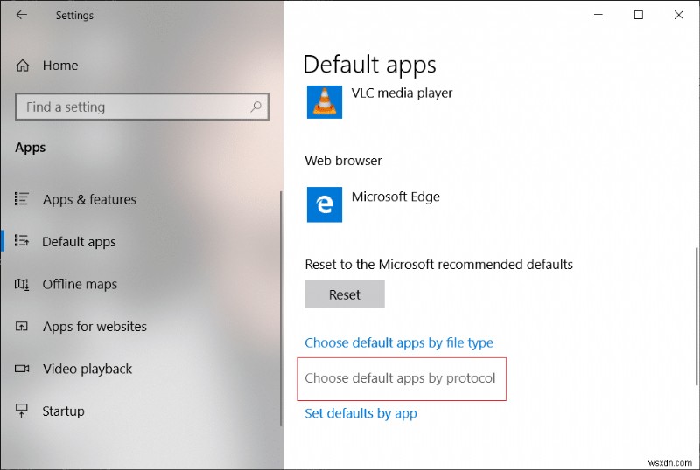Click the magnifier search icon

[x=255, y=107]
